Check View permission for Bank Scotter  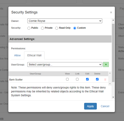tap(67, 79)
